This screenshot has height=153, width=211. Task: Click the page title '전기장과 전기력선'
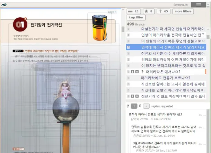46,25
